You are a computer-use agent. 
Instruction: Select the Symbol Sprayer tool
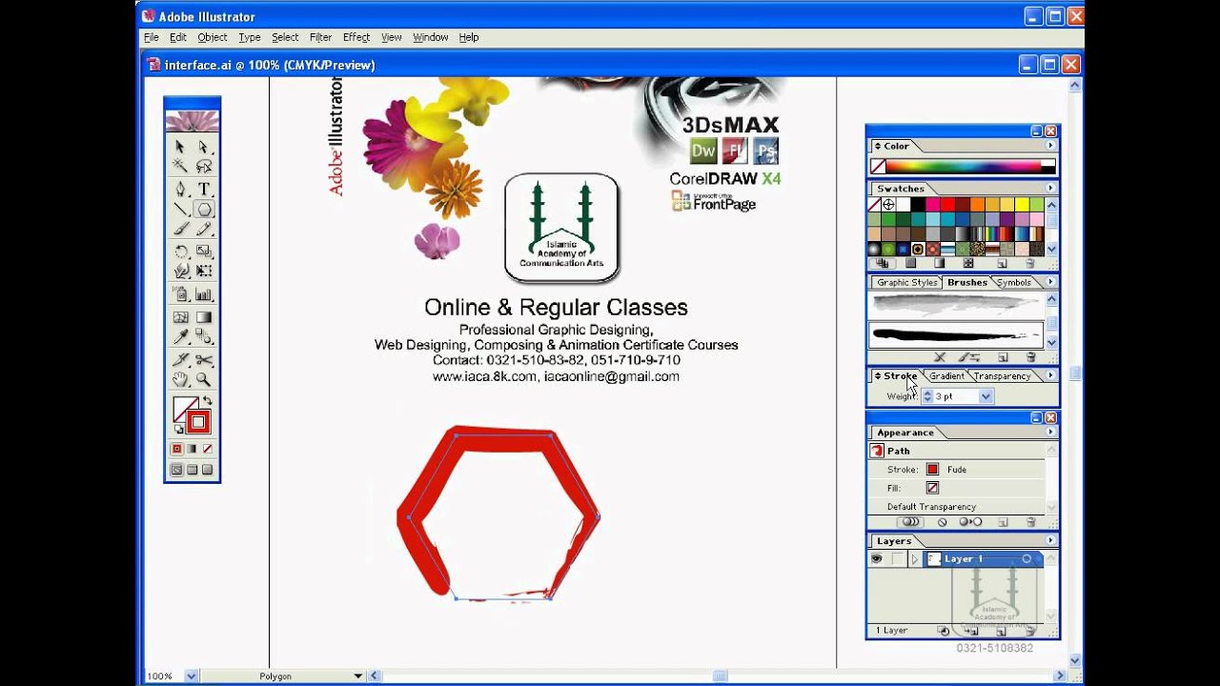(x=180, y=294)
